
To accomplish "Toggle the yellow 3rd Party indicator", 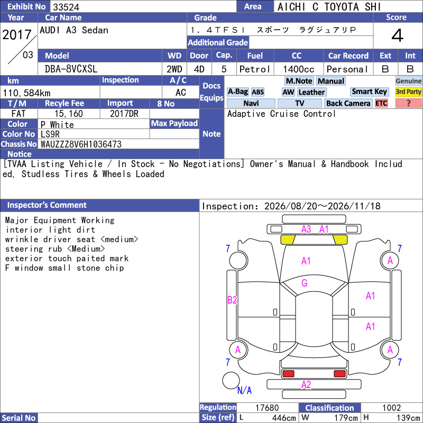I will (408, 92).
